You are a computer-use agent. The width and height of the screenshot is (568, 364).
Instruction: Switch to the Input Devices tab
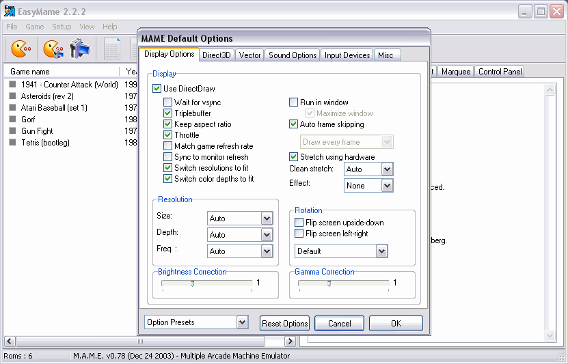(347, 55)
